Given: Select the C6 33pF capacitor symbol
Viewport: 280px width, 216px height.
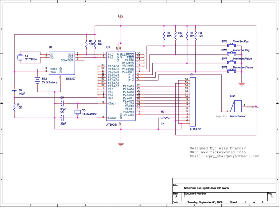Looking at the screenshot, I should pyautogui.click(x=62, y=118).
